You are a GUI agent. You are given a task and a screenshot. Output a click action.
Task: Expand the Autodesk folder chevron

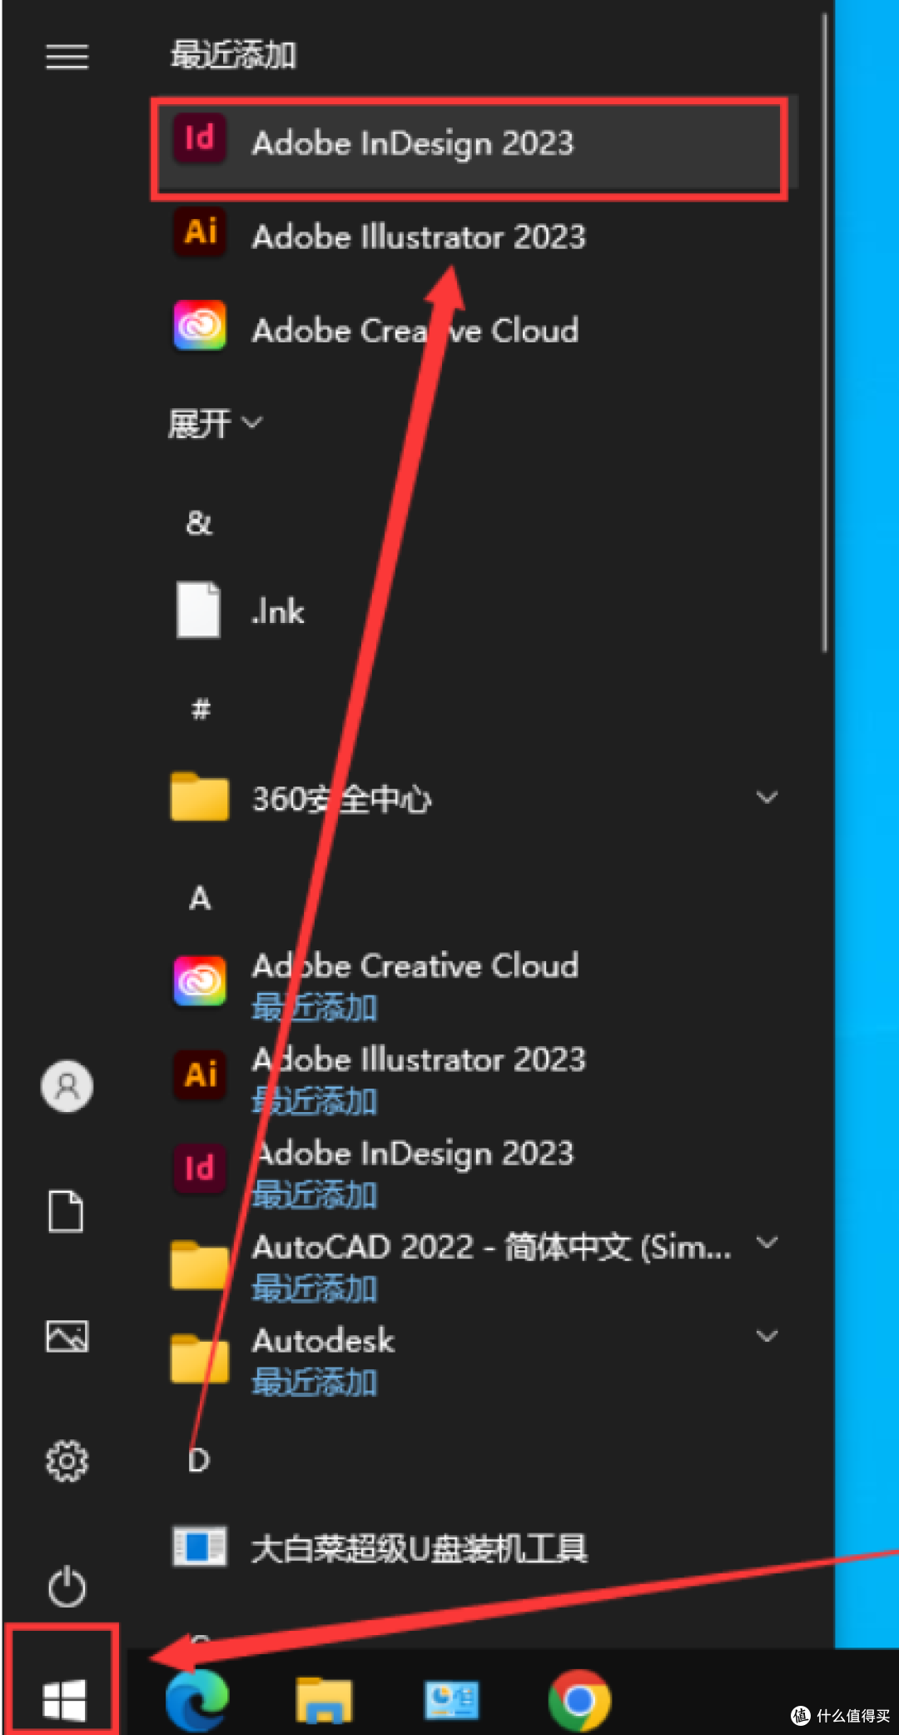[x=767, y=1336]
